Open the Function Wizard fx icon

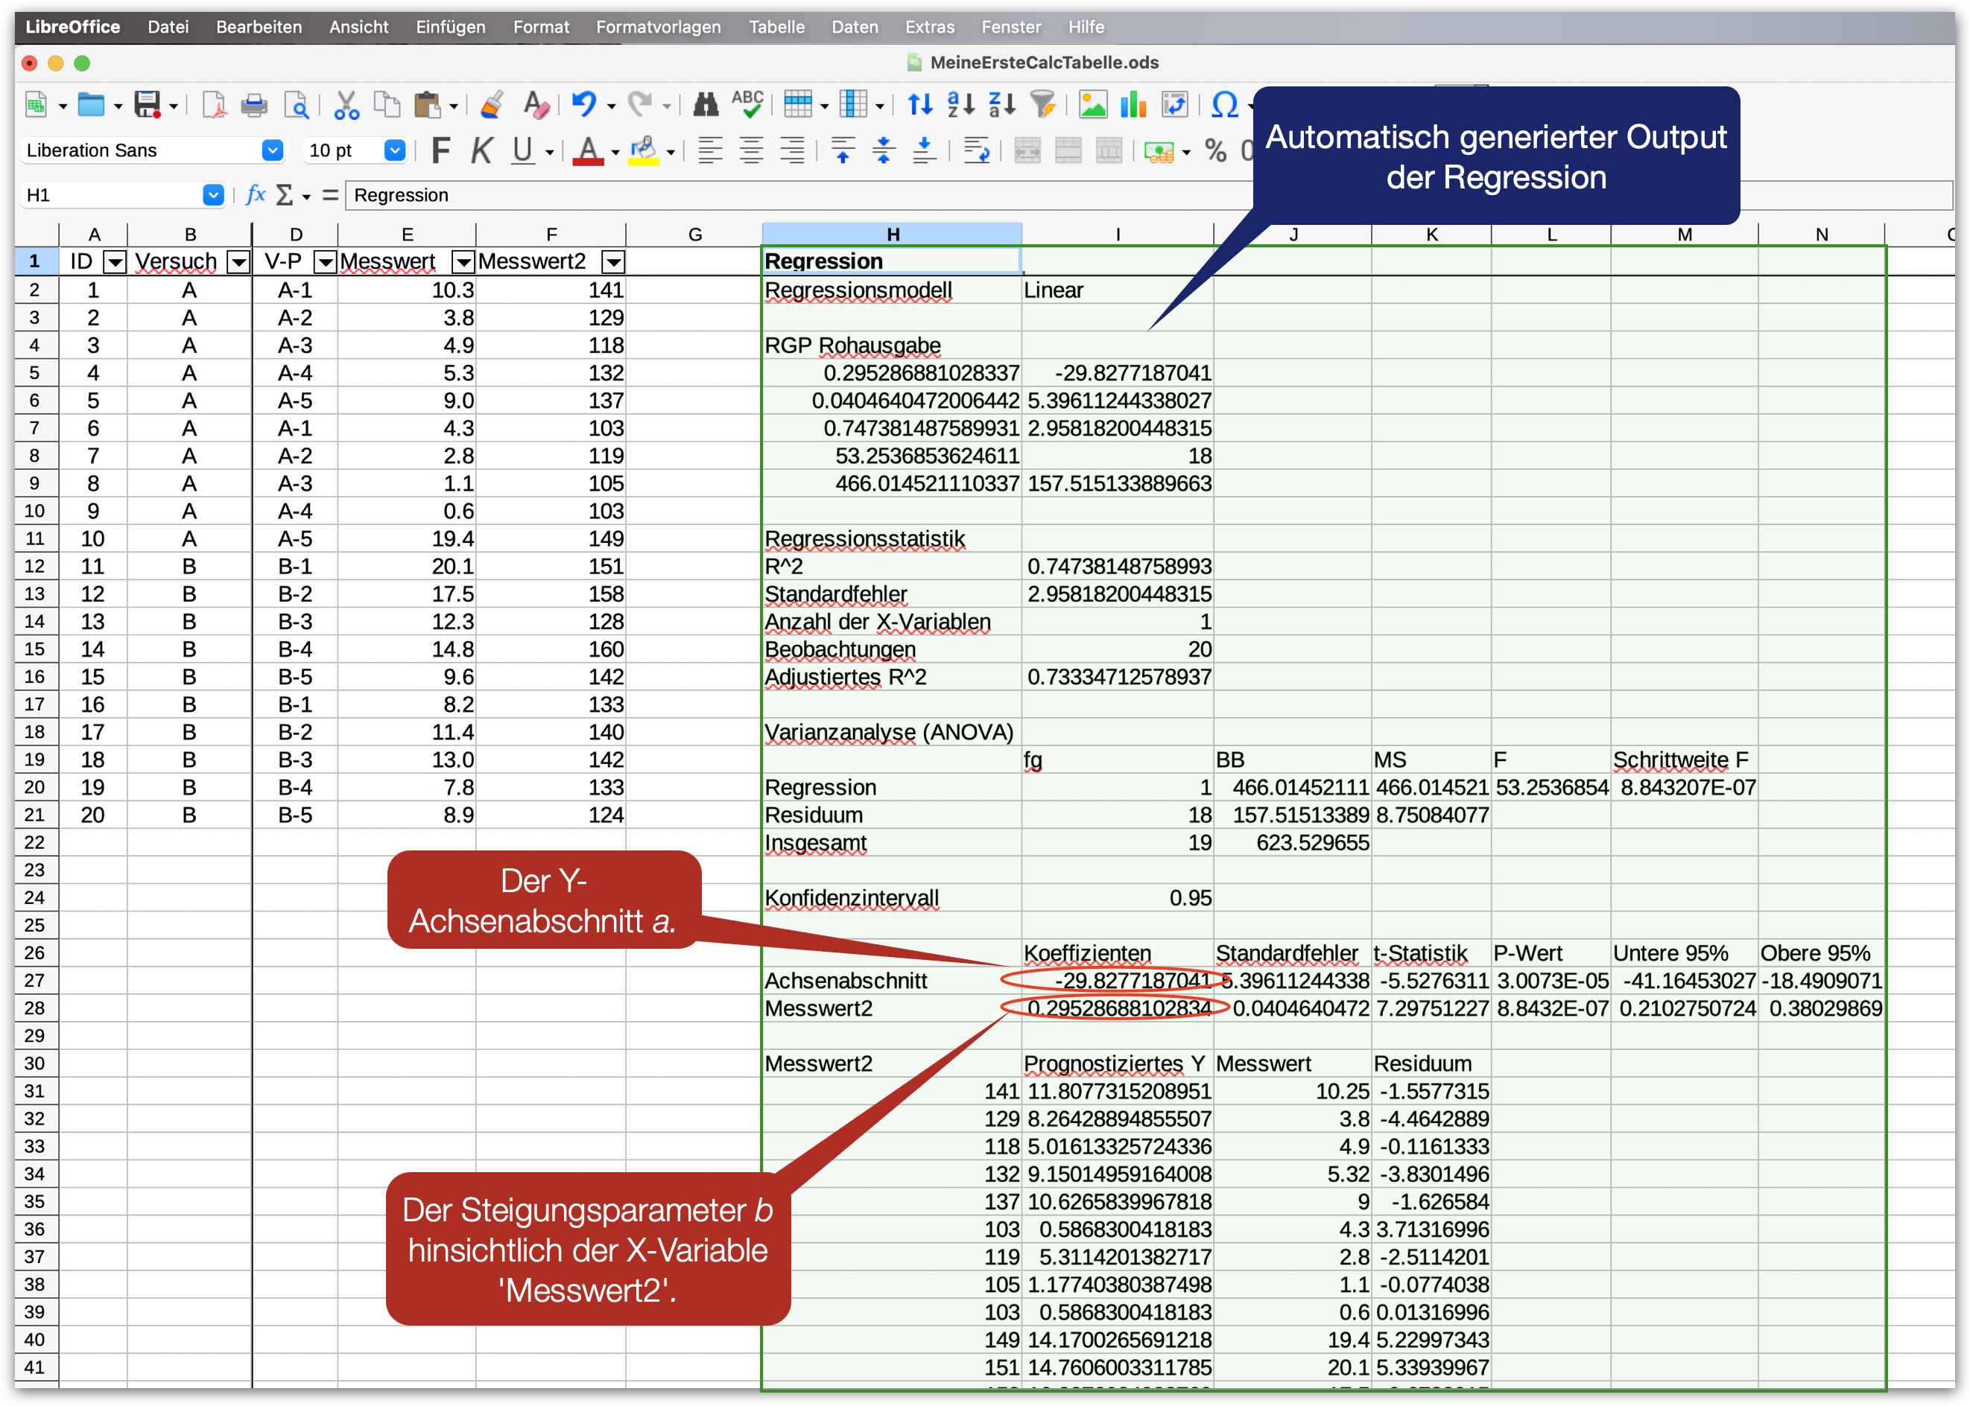tap(255, 195)
